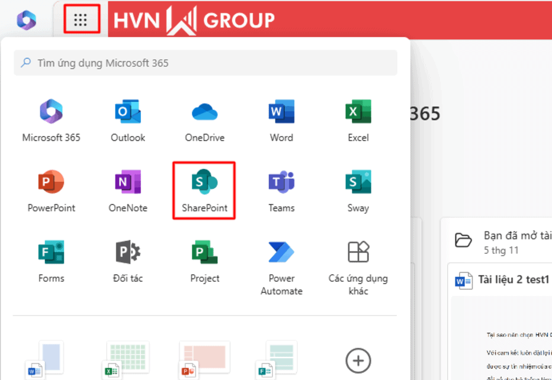552x380 pixels.
Task: Open the Đối tác partner app
Action: point(128,261)
